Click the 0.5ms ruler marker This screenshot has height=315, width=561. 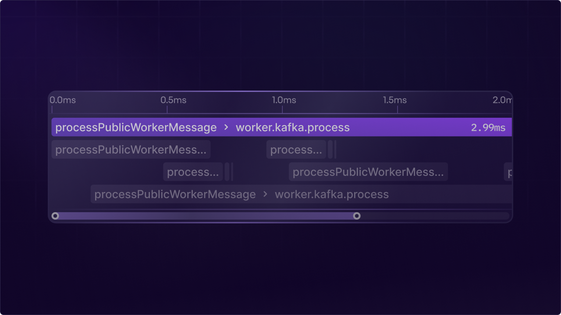[x=174, y=100]
